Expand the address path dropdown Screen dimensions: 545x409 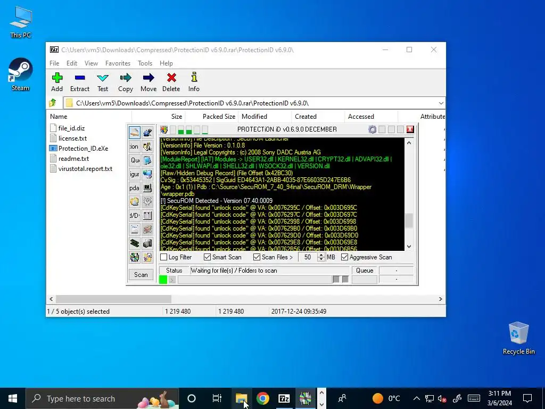(441, 103)
